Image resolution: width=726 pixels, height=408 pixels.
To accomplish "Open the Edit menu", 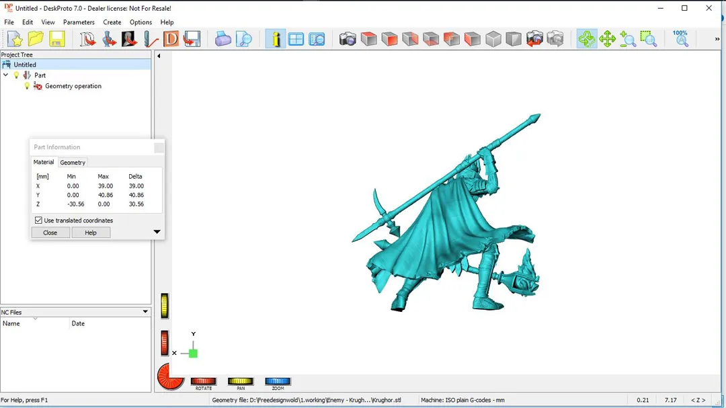I will pyautogui.click(x=28, y=22).
